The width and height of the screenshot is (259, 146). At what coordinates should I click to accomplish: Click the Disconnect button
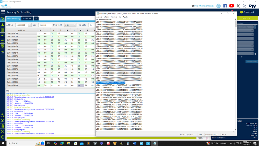(x=247, y=18)
